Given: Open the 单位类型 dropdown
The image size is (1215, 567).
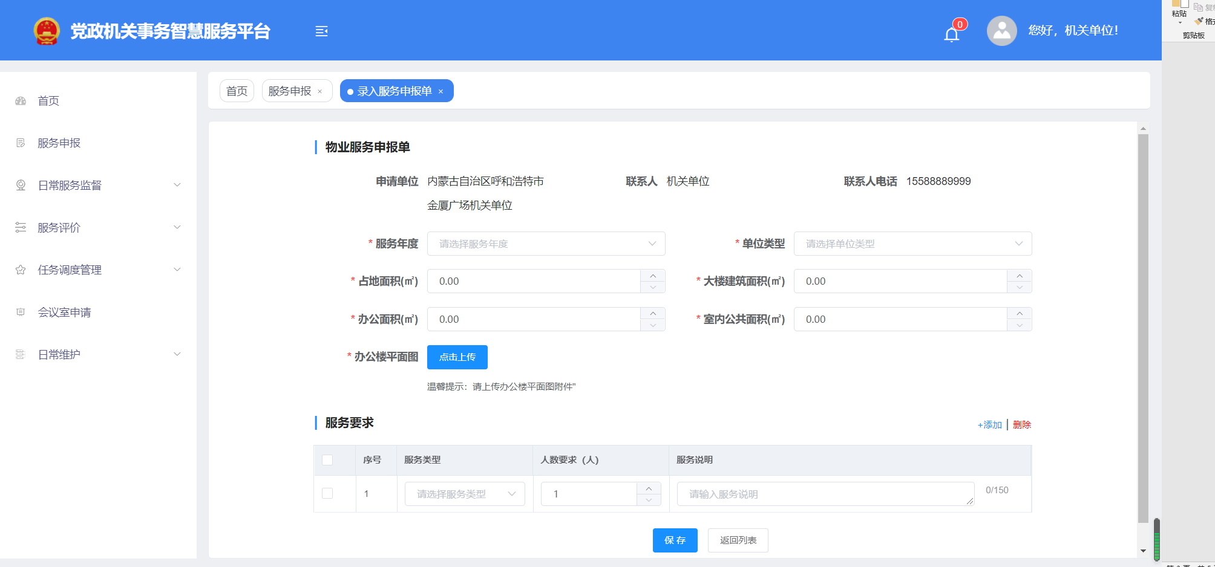Looking at the screenshot, I should 912,244.
